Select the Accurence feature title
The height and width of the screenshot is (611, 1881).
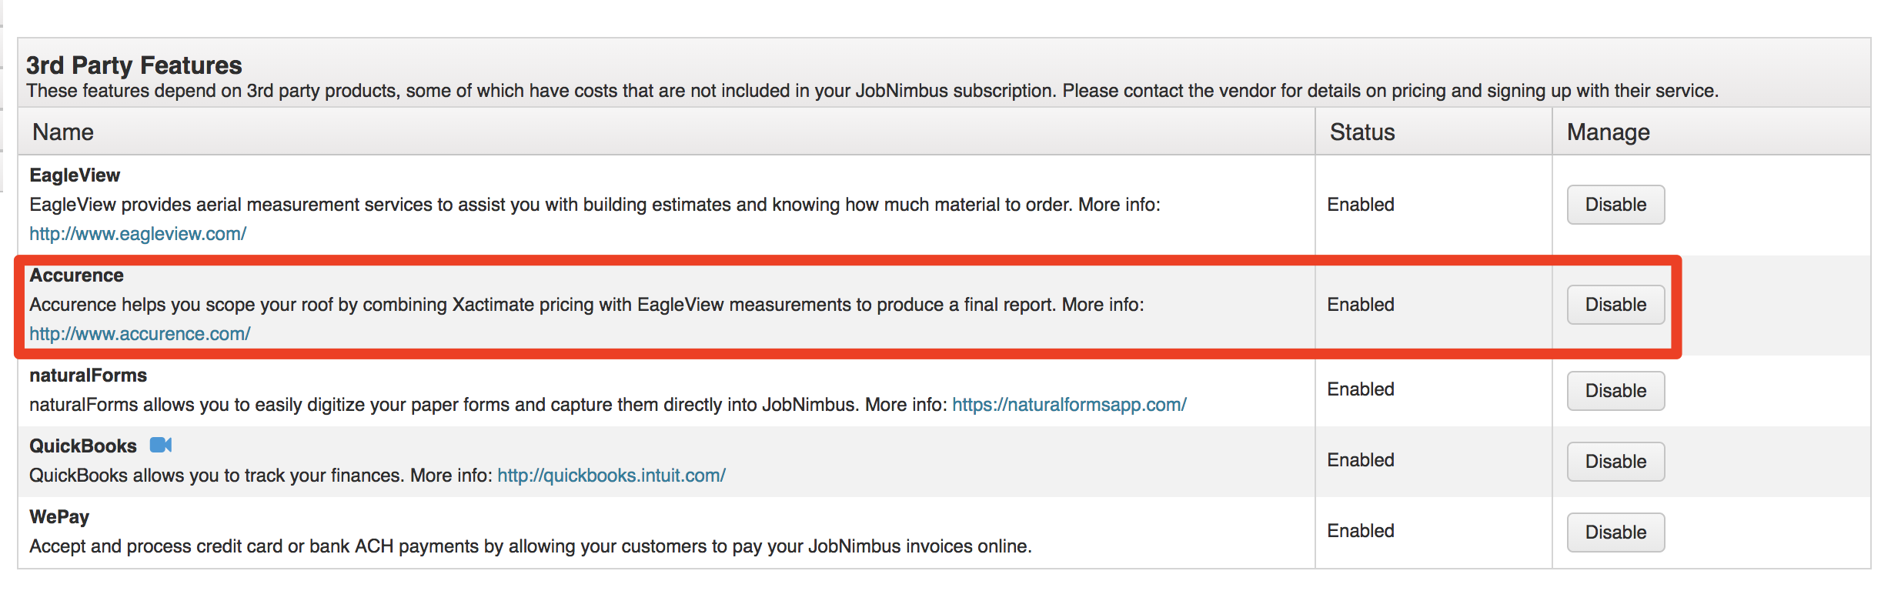coord(76,275)
